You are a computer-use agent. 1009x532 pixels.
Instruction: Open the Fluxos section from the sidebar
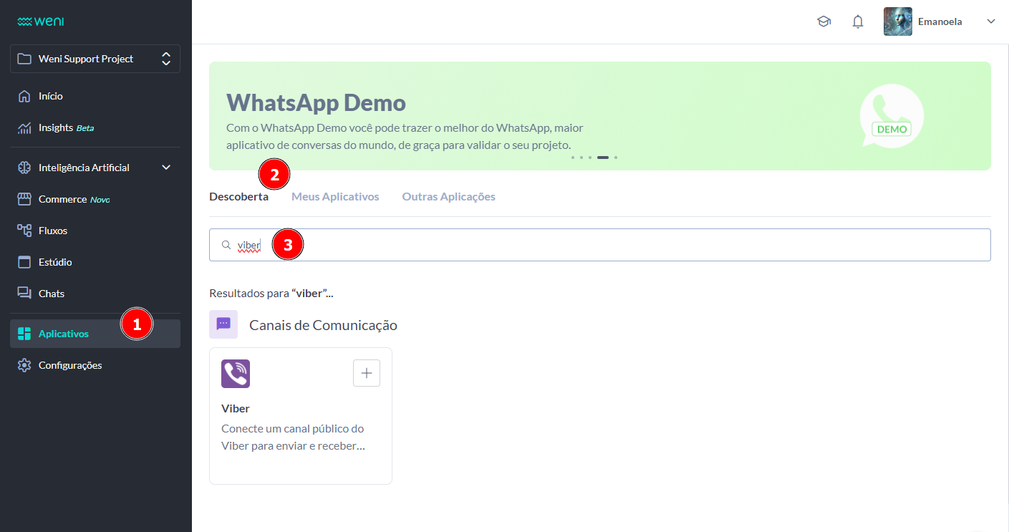[x=54, y=230]
